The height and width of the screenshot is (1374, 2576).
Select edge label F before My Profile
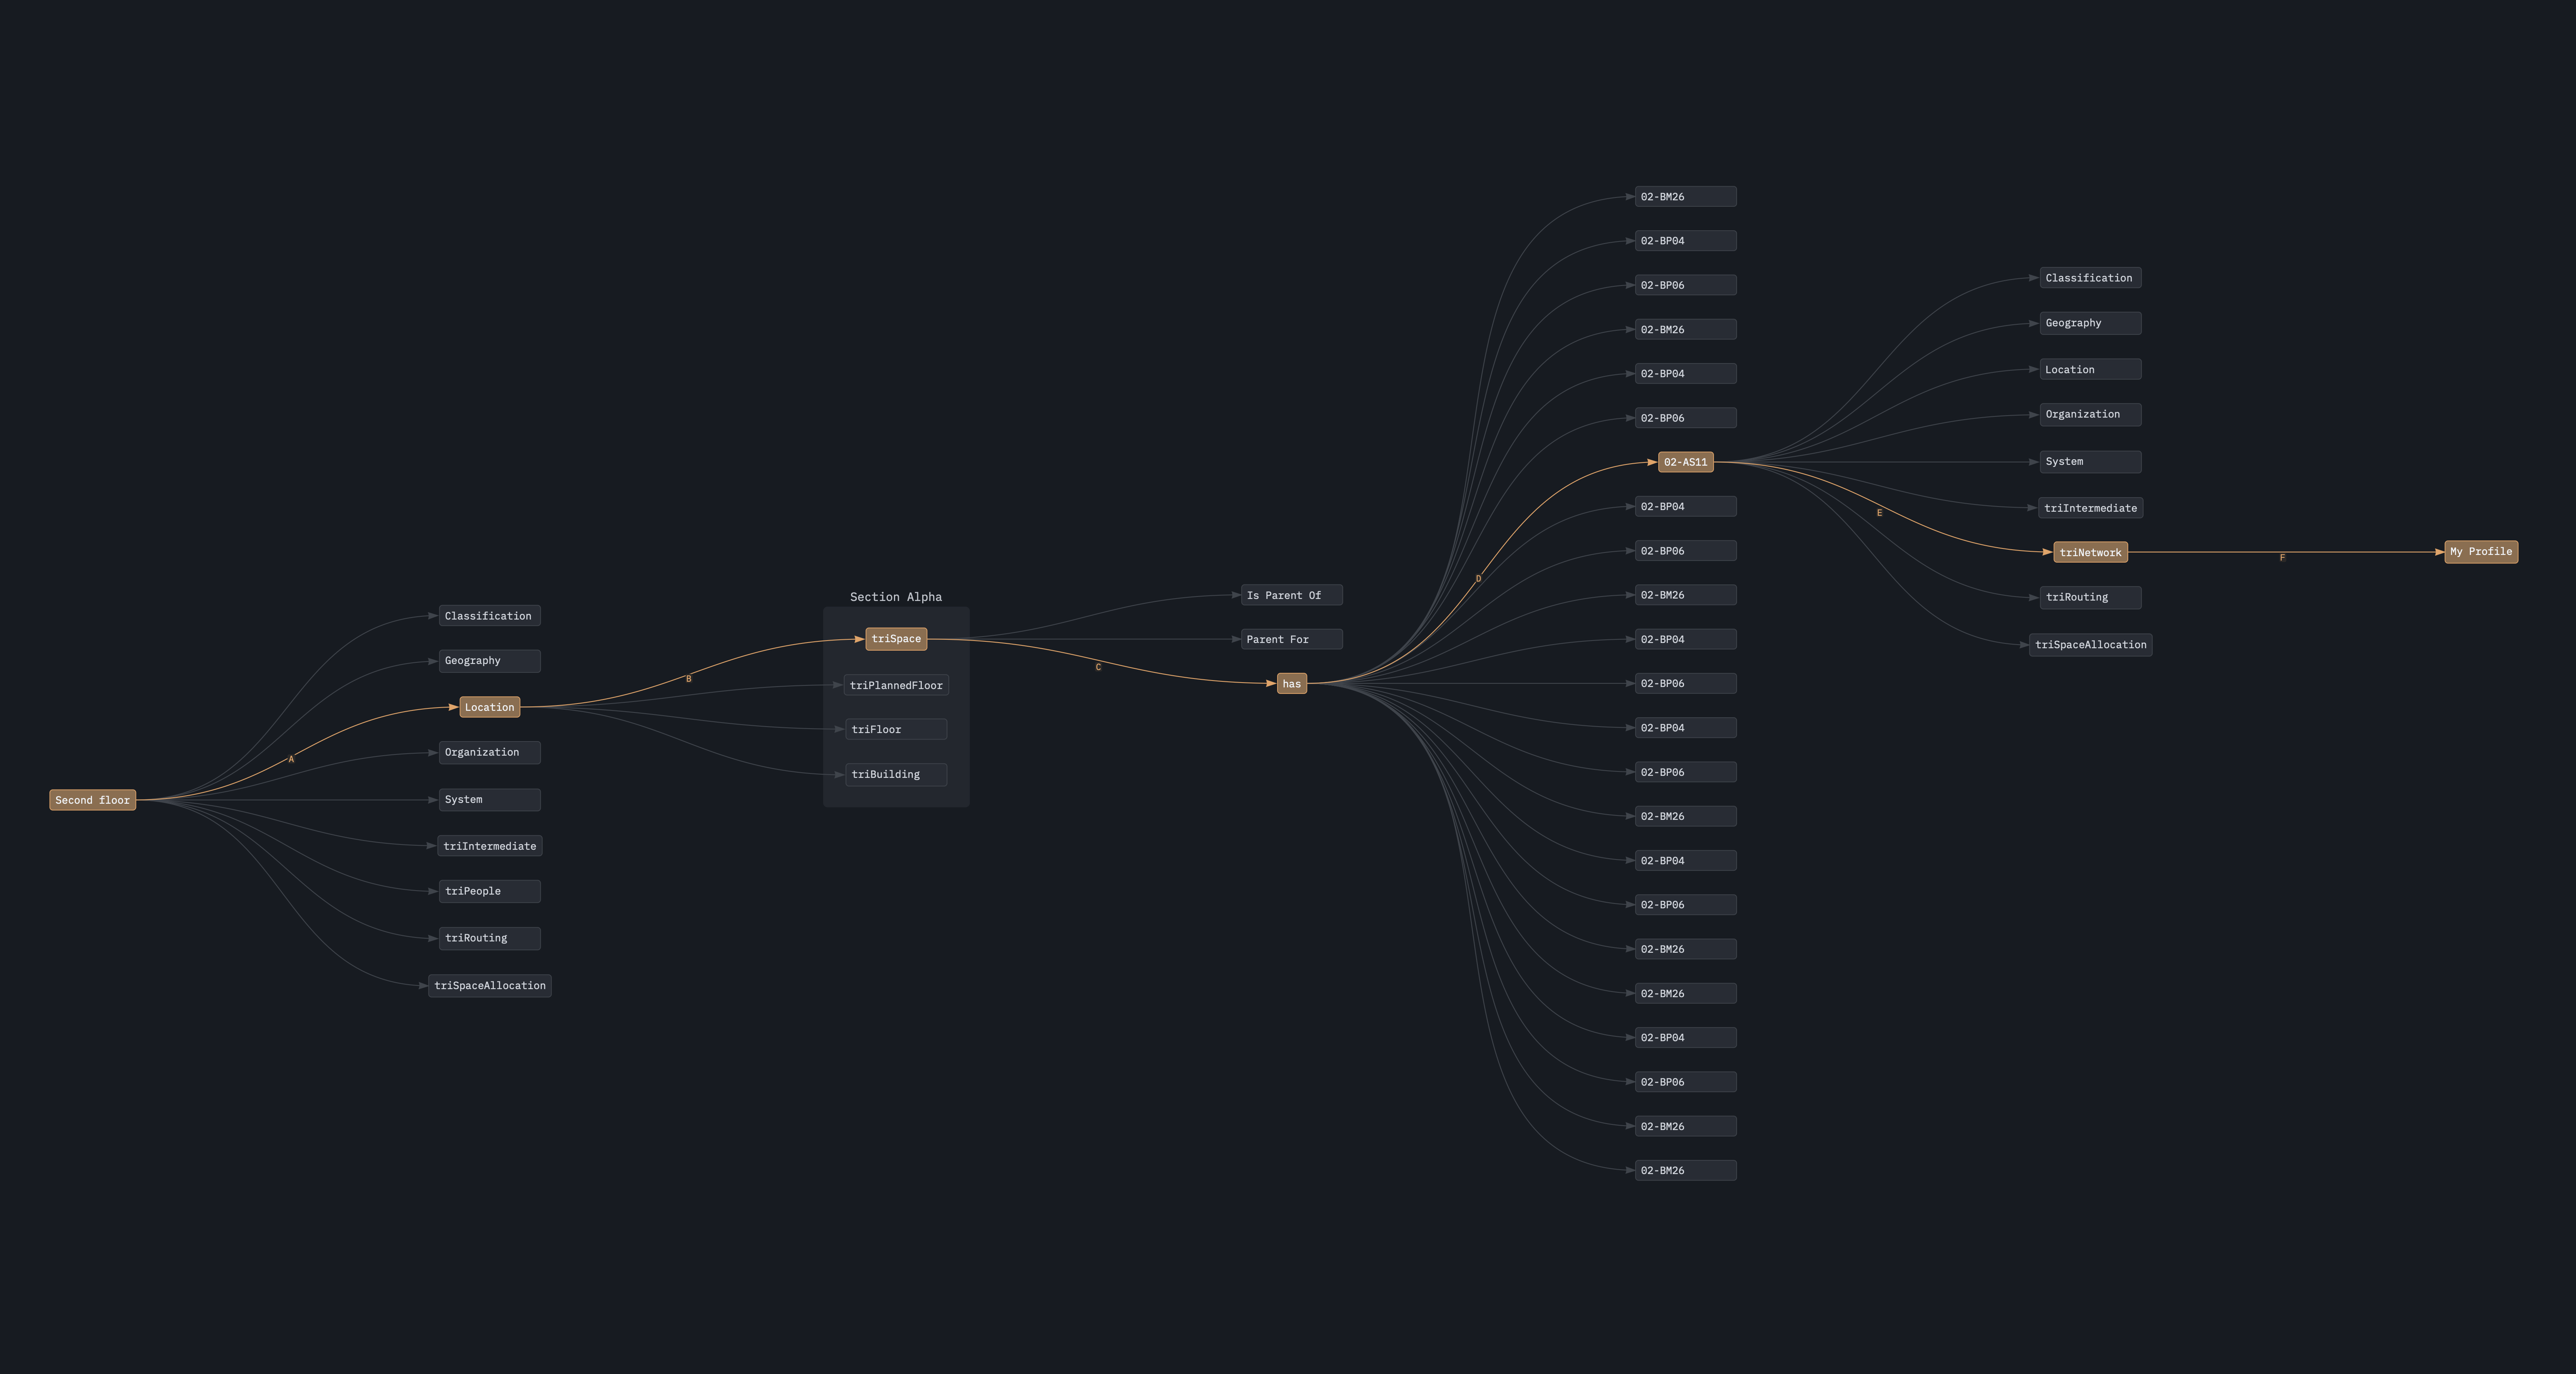[2282, 558]
